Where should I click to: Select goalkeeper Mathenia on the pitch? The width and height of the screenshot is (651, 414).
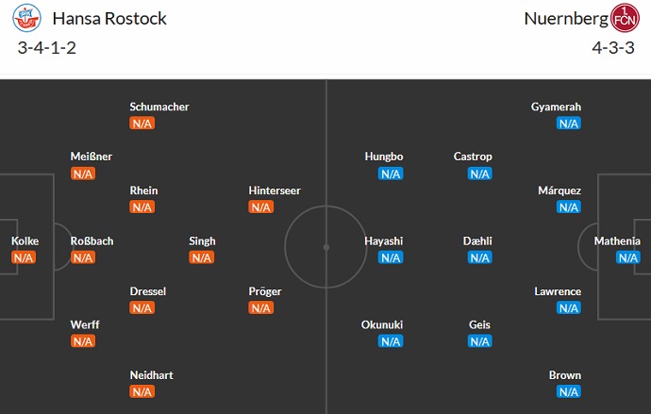point(617,241)
